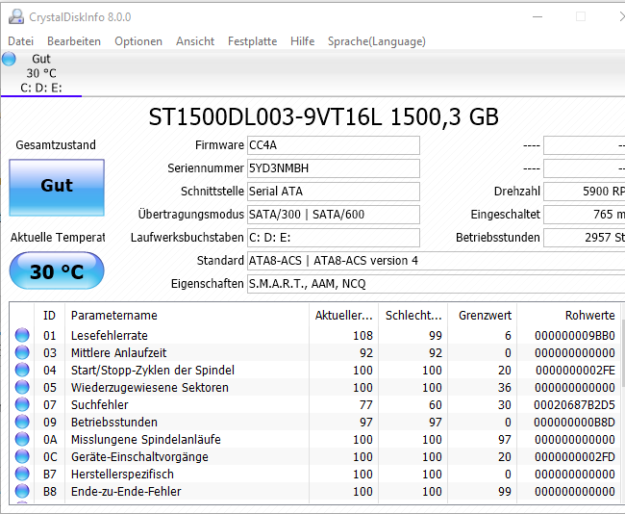Click status orb for Suchfehler row
The image size is (625, 514).
pos(22,404)
